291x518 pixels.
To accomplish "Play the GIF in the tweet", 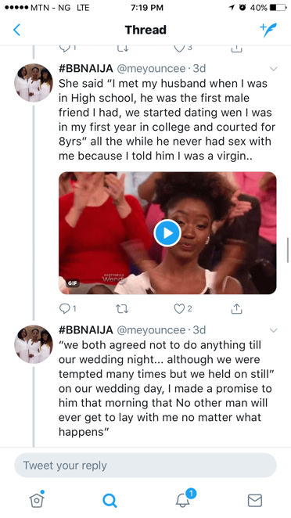I will pyautogui.click(x=167, y=233).
